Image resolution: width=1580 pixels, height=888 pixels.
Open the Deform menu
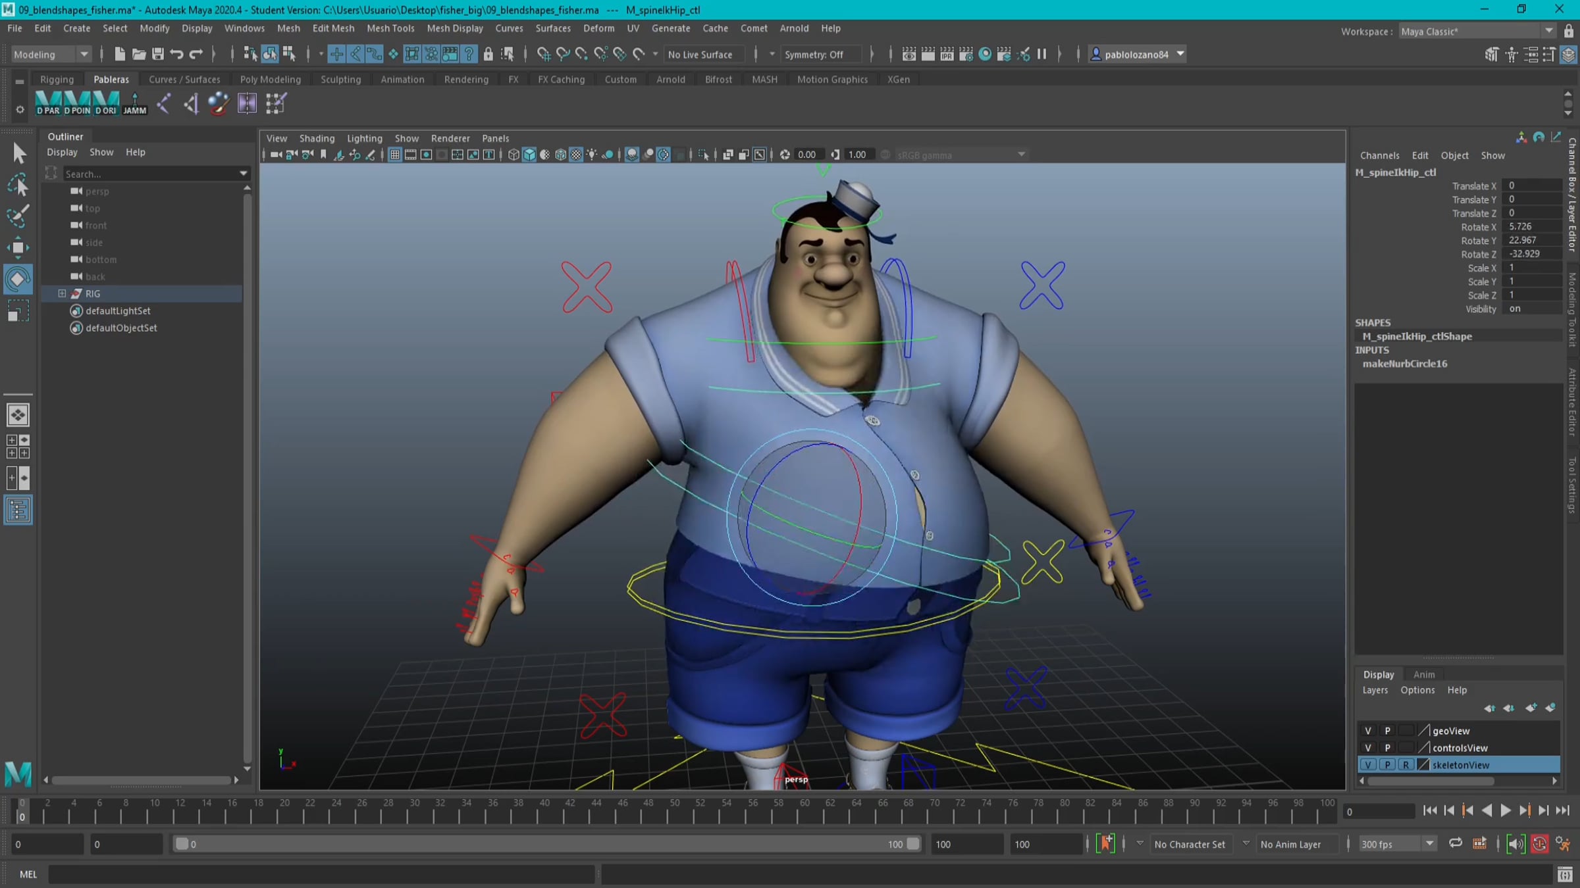pyautogui.click(x=598, y=28)
